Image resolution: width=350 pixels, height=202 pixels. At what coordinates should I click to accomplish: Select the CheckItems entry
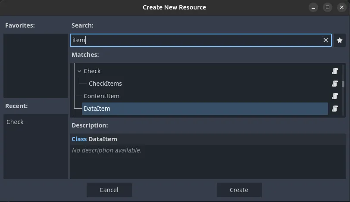[x=105, y=84]
